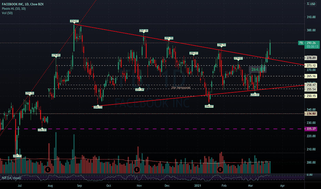Click the Sep label on time axis
The height and width of the screenshot is (189, 321).
(x=80, y=186)
